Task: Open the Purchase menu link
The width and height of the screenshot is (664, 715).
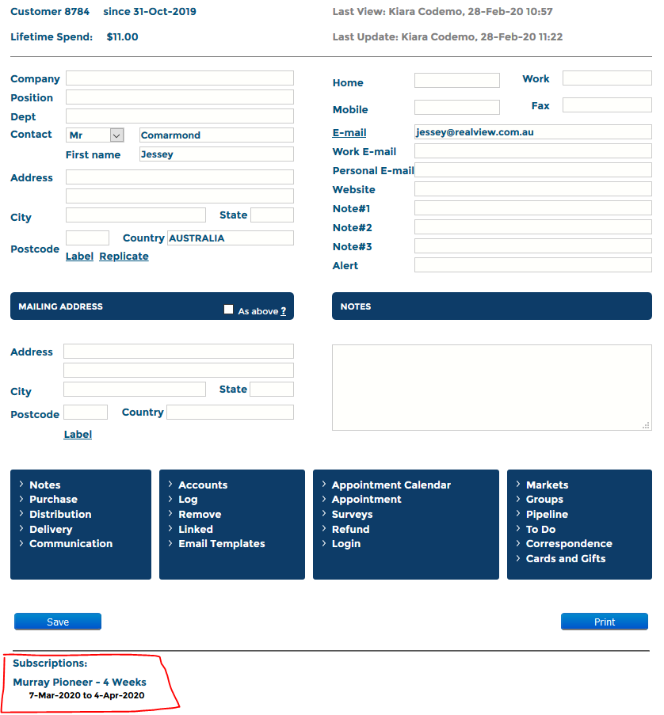Action: 53,500
